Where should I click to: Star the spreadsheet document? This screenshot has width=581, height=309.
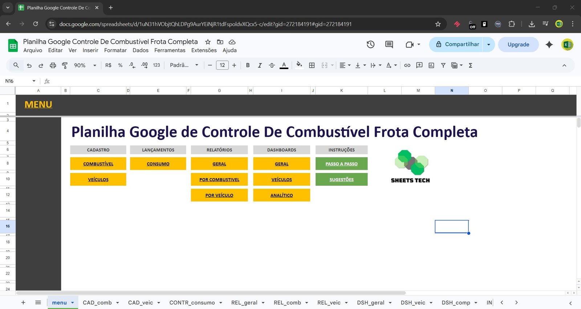coord(208,42)
